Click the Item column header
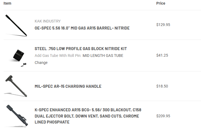201x130 pixels. point(7,3)
